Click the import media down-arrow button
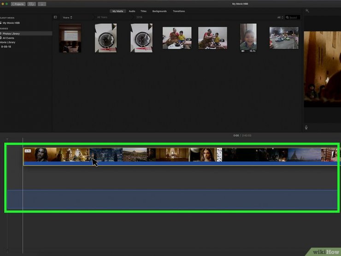The width and height of the screenshot is (341, 256). (x=42, y=4)
